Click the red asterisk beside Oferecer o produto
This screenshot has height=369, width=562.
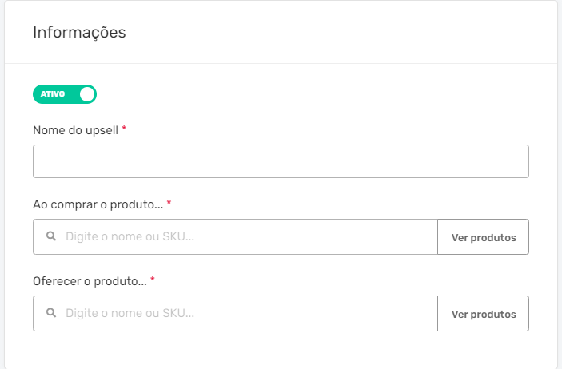pyautogui.click(x=153, y=279)
